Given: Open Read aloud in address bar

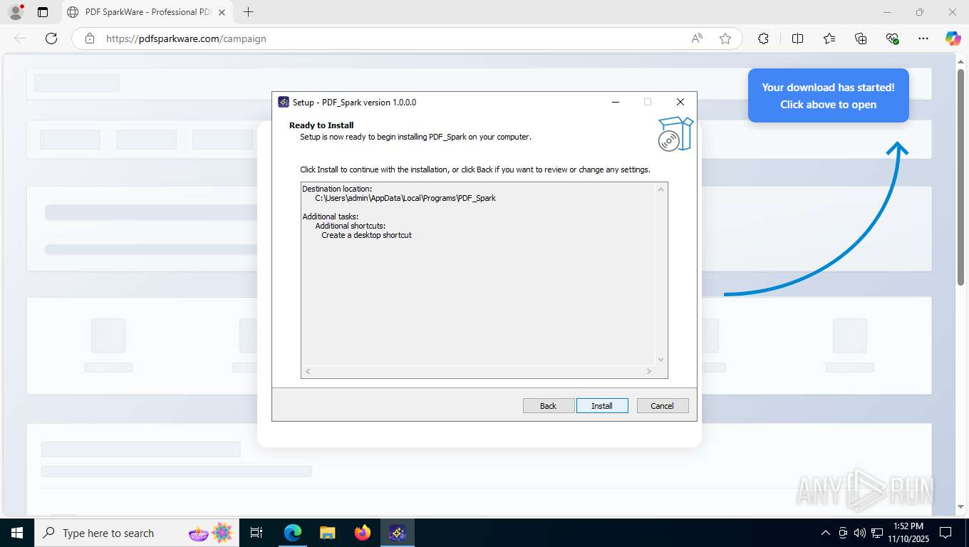Looking at the screenshot, I should (697, 38).
